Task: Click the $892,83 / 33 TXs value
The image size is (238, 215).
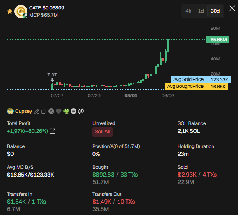Action: (x=115, y=175)
